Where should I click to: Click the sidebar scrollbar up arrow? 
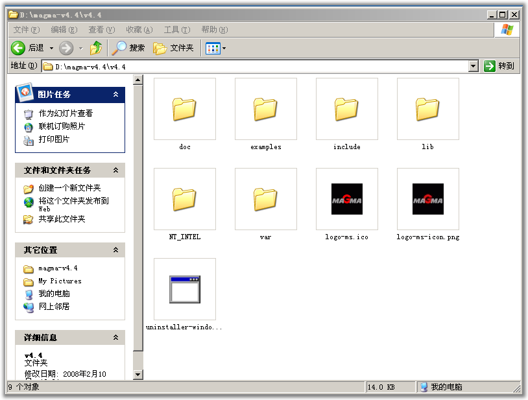[138, 80]
